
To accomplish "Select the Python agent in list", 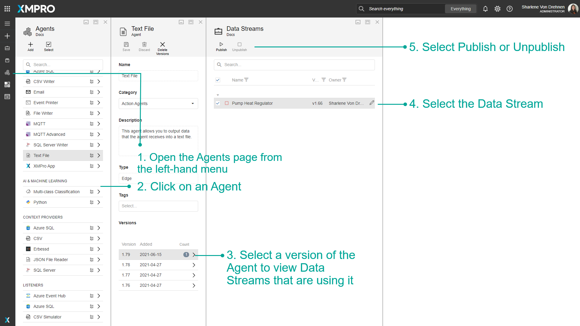I will click(x=40, y=202).
